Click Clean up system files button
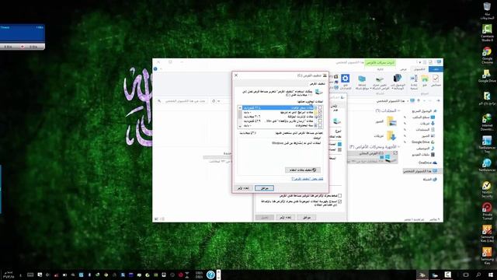497x280 pixels. click(303, 170)
